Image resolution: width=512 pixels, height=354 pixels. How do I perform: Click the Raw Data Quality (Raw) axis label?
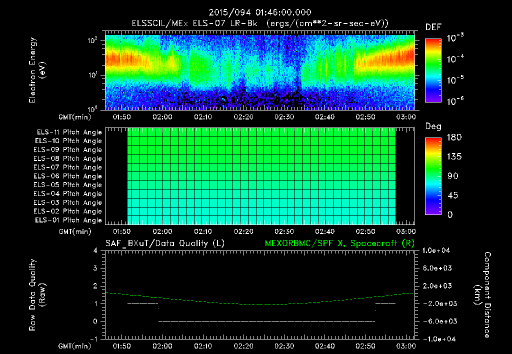(x=37, y=295)
